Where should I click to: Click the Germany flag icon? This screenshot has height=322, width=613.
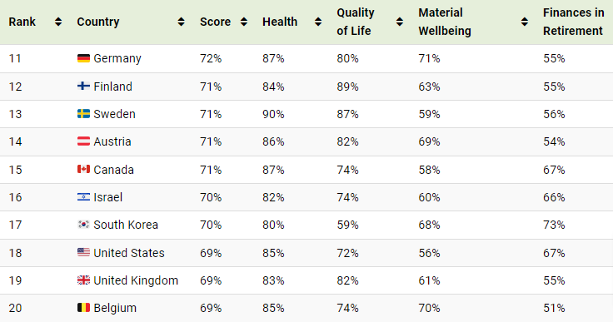click(83, 58)
